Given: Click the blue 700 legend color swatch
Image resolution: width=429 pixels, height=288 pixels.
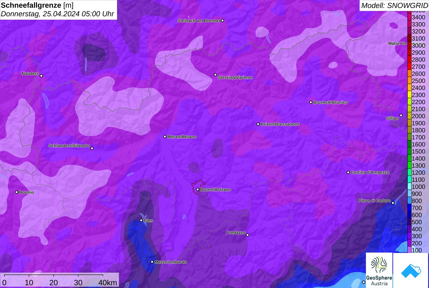Looking at the screenshot, I should tap(409, 208).
